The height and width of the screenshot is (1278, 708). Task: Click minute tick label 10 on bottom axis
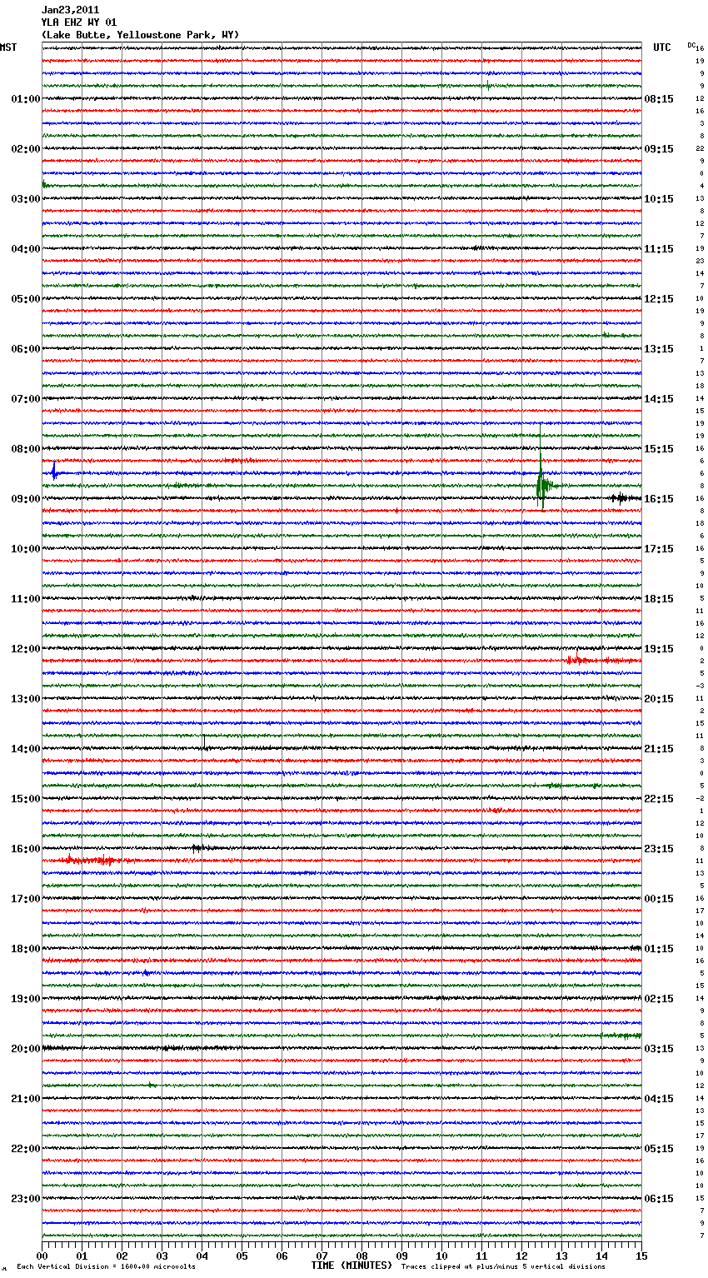[441, 1256]
